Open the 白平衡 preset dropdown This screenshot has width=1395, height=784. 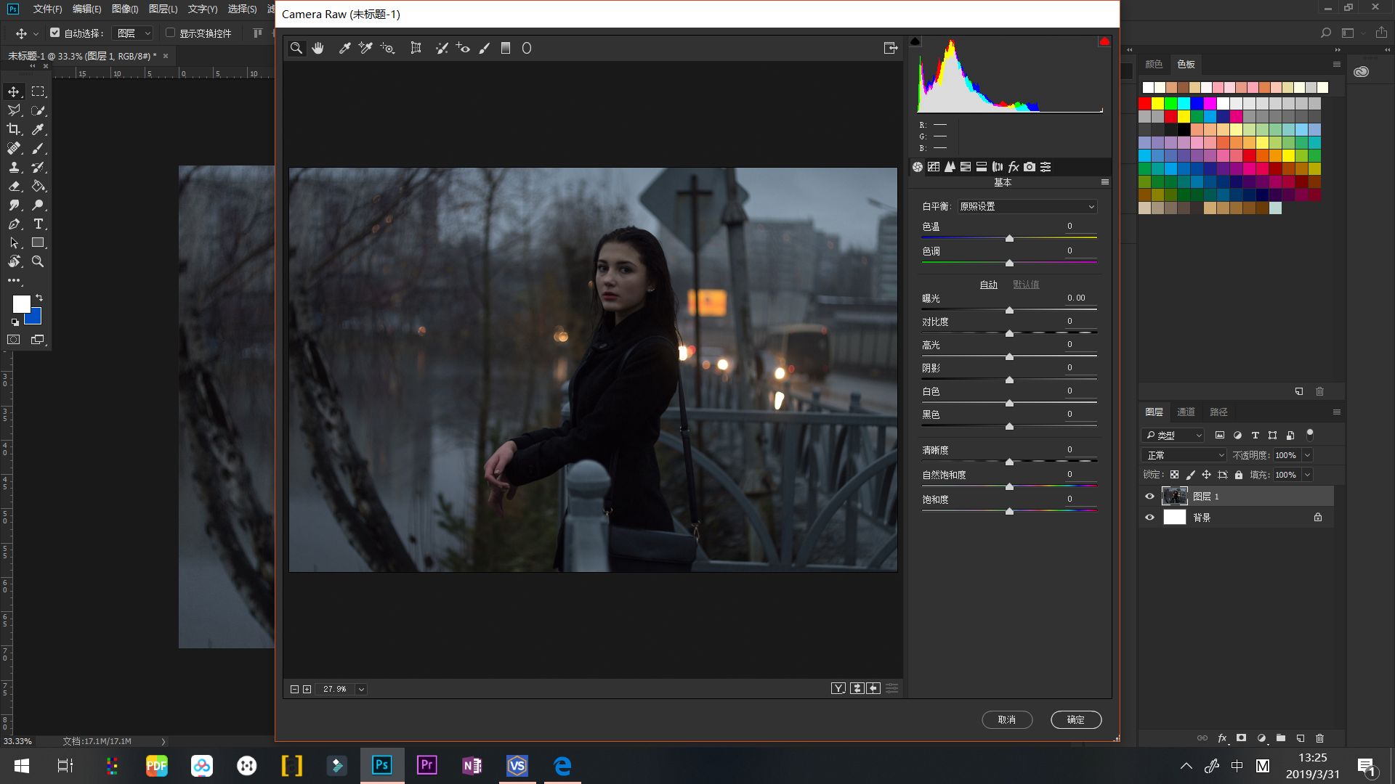tap(1027, 207)
